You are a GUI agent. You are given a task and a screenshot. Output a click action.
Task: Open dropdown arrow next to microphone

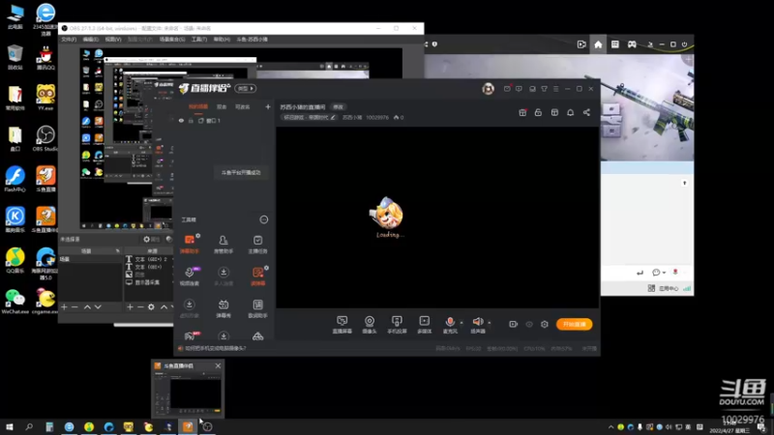(461, 323)
